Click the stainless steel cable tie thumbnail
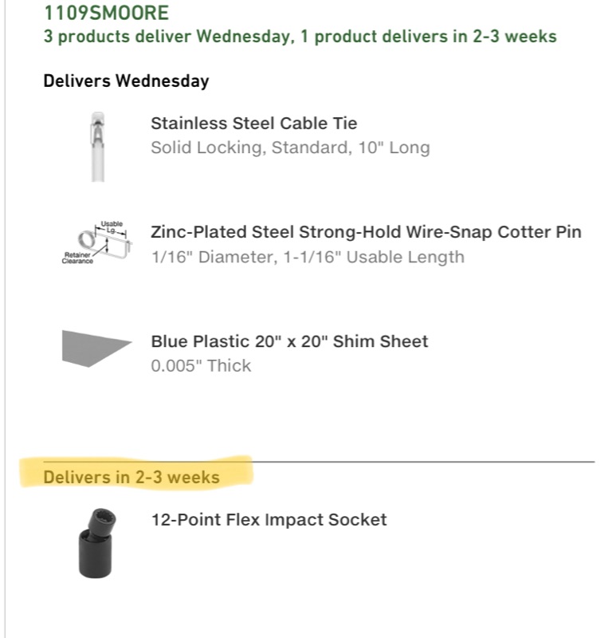The height and width of the screenshot is (638, 616). pyautogui.click(x=96, y=146)
